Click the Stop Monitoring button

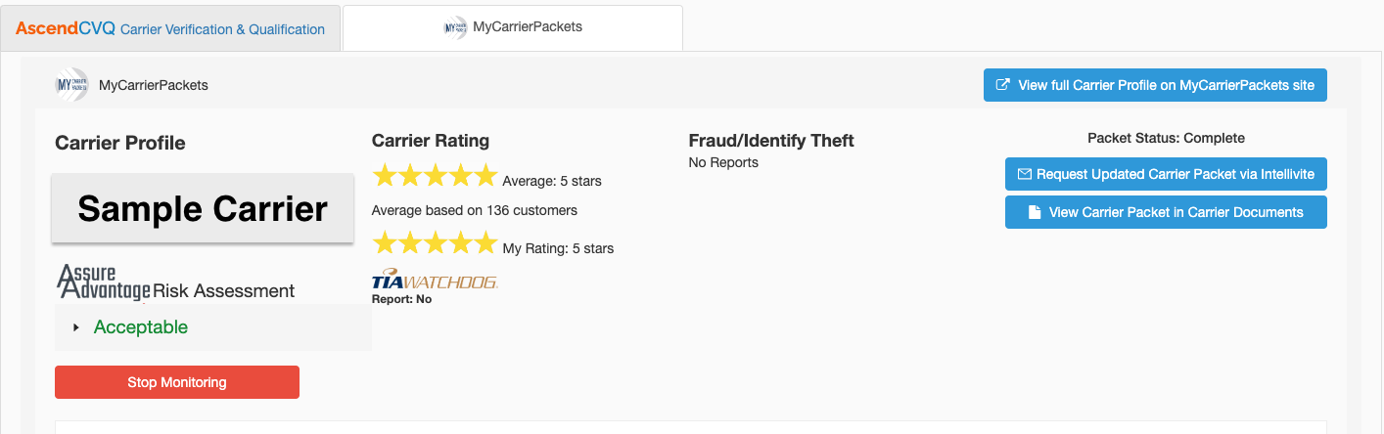(177, 382)
